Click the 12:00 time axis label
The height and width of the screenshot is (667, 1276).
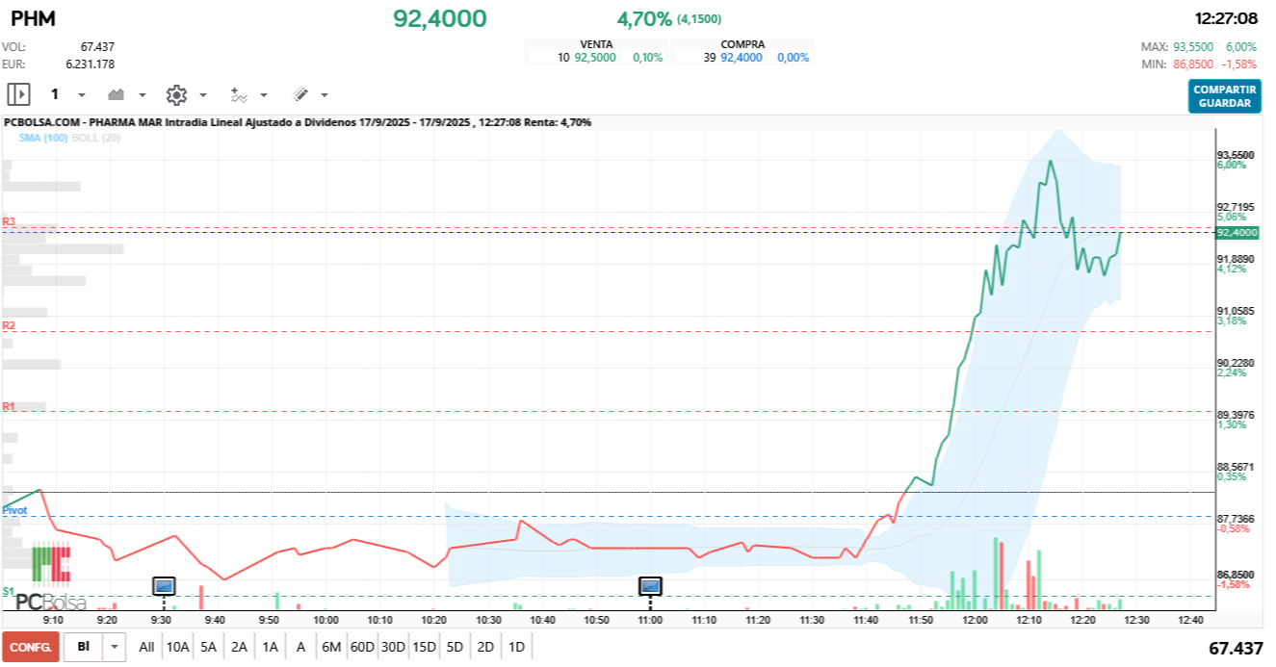(x=976, y=621)
